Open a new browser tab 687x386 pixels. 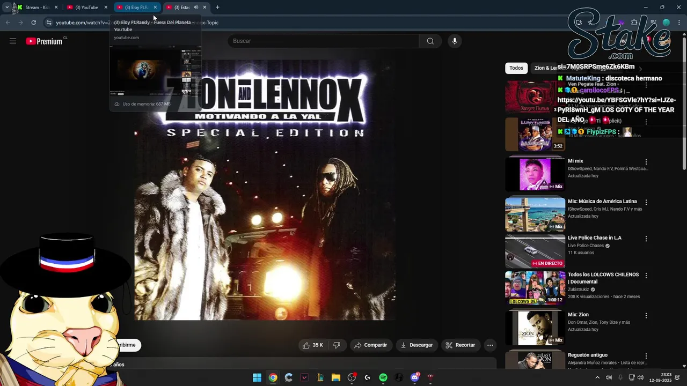point(217,8)
